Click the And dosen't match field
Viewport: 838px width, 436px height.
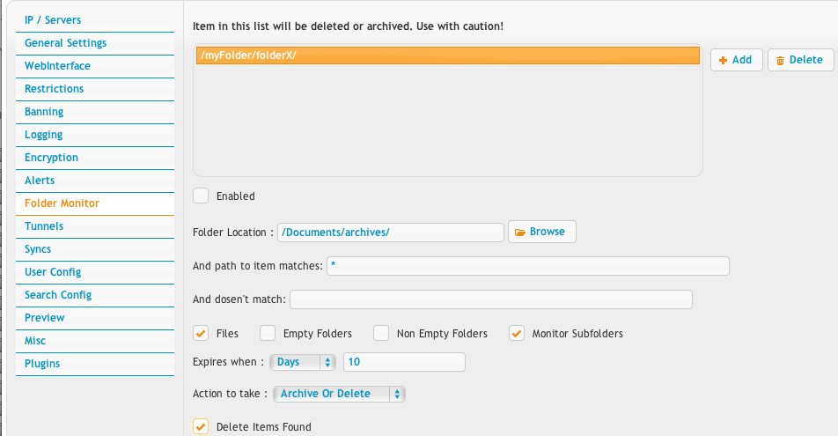click(x=491, y=299)
